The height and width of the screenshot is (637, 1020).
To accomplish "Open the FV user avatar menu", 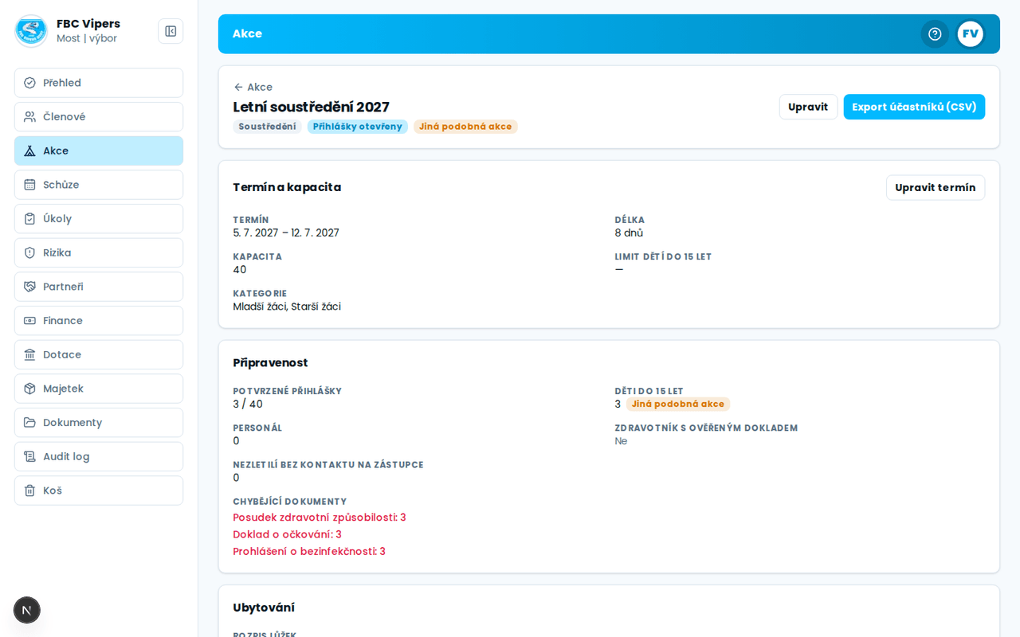I will (970, 33).
